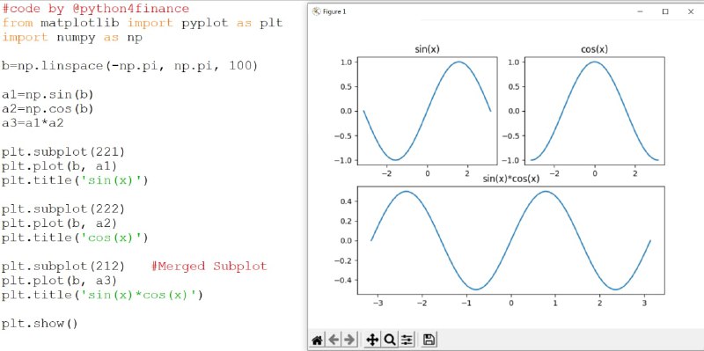
Task: Place cursor on plt.show() line
Action: point(40,323)
